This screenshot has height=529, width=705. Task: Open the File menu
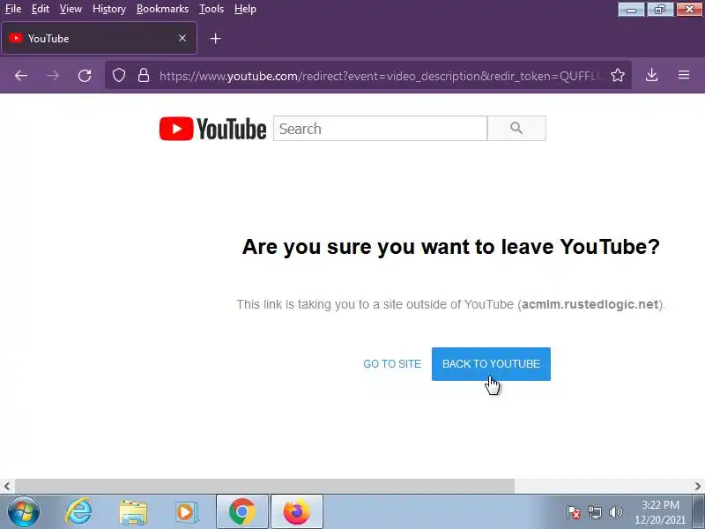point(13,9)
